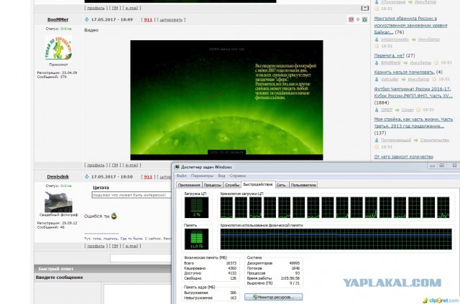This screenshot has width=460, height=304.
Task: Open the Вид menu in Task Manager
Action: point(221,176)
